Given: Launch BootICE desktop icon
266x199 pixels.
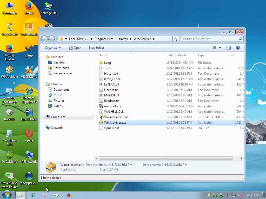Looking at the screenshot, I should tap(10, 115).
